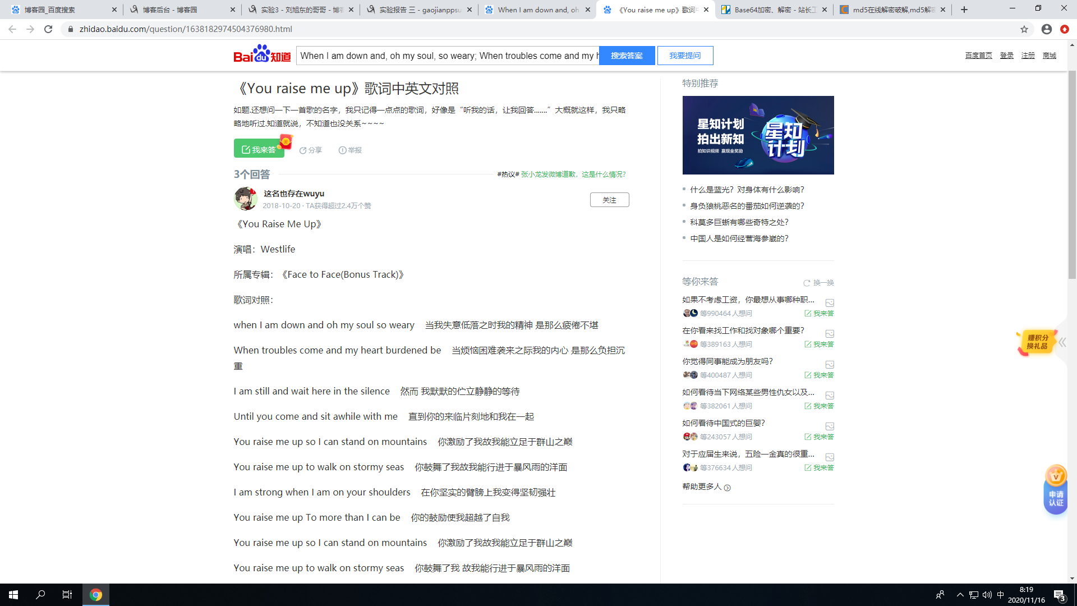Click the 我来答 green button
The image size is (1077, 606).
click(x=259, y=149)
